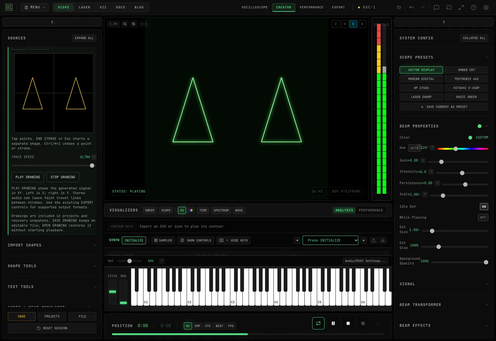Open the project folder icon
The image size is (496, 341).
click(x=399, y=7)
